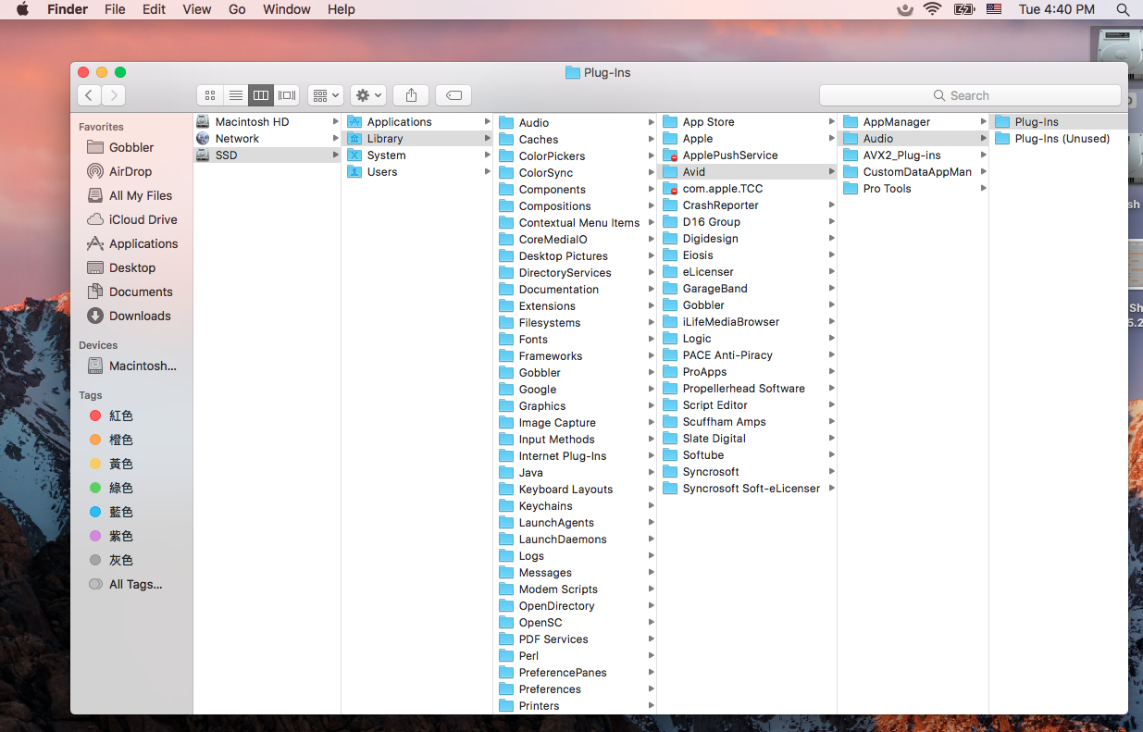The width and height of the screenshot is (1143, 732).
Task: Go back in Finder navigation
Action: coord(89,95)
